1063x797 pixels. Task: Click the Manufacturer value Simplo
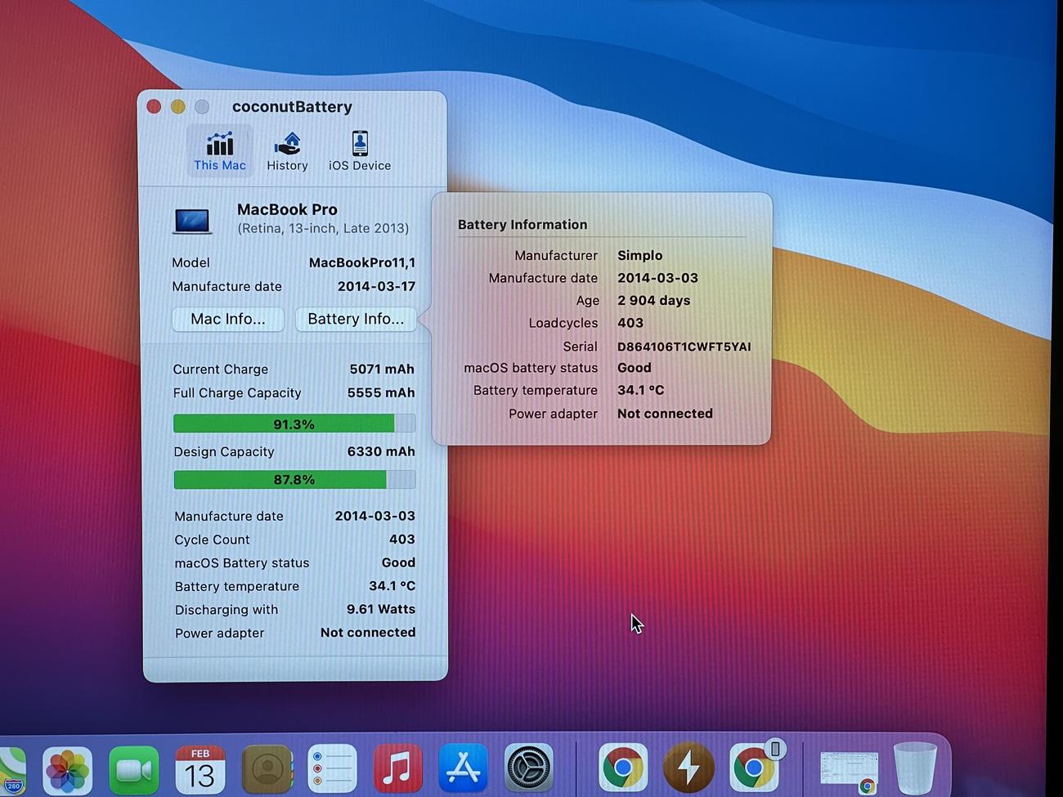[x=640, y=256]
